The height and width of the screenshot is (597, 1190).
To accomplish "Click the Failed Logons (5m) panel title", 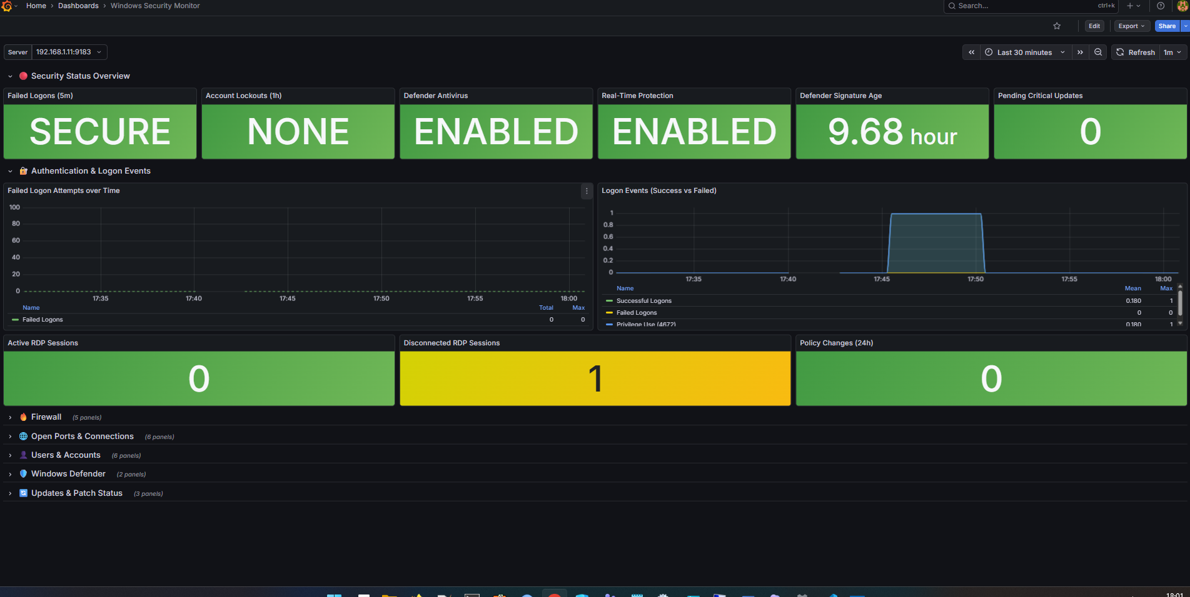I will click(x=40, y=96).
